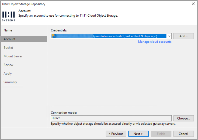Click Choose... for connection mode
The width and height of the screenshot is (198, 140).
click(184, 118)
